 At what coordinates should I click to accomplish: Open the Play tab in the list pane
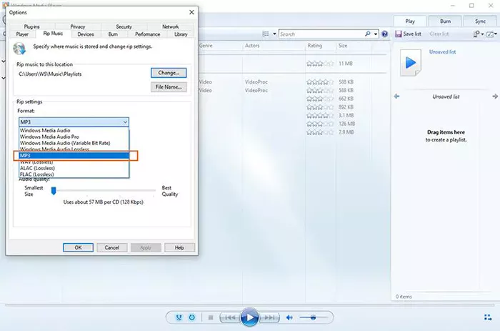coord(410,21)
